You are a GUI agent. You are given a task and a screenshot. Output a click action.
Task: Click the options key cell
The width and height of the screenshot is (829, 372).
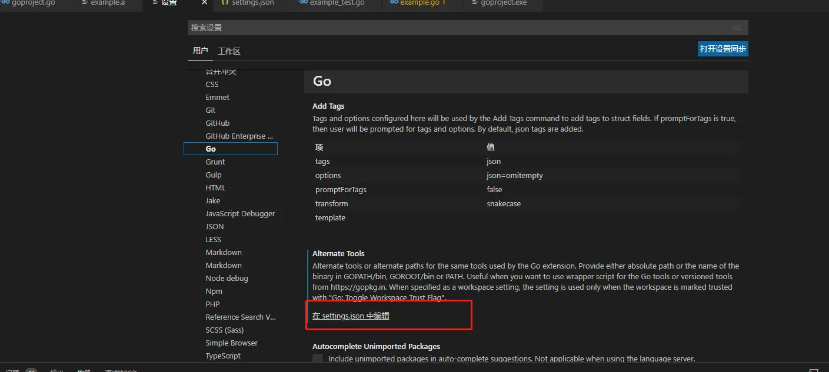point(328,176)
